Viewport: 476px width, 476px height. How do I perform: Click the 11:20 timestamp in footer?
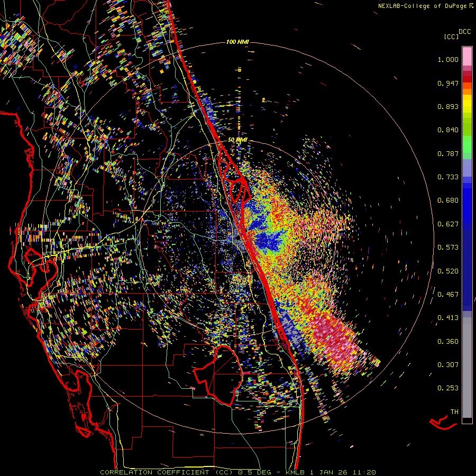coord(364,472)
